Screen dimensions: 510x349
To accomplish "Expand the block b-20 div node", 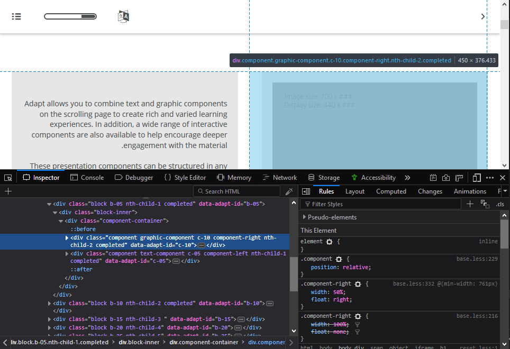I will [x=49, y=327].
